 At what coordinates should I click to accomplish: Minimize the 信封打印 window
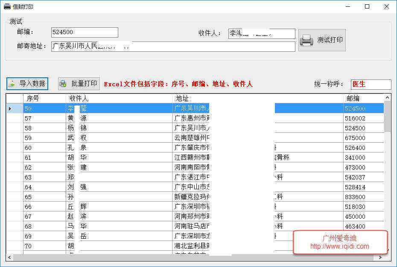348,6
